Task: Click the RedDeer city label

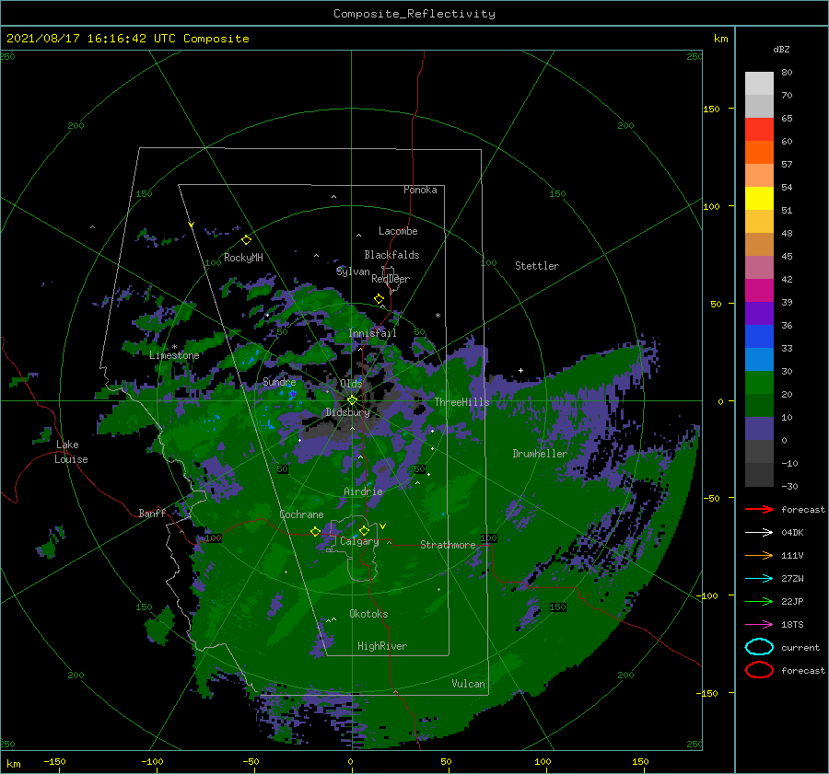Action: pos(391,279)
